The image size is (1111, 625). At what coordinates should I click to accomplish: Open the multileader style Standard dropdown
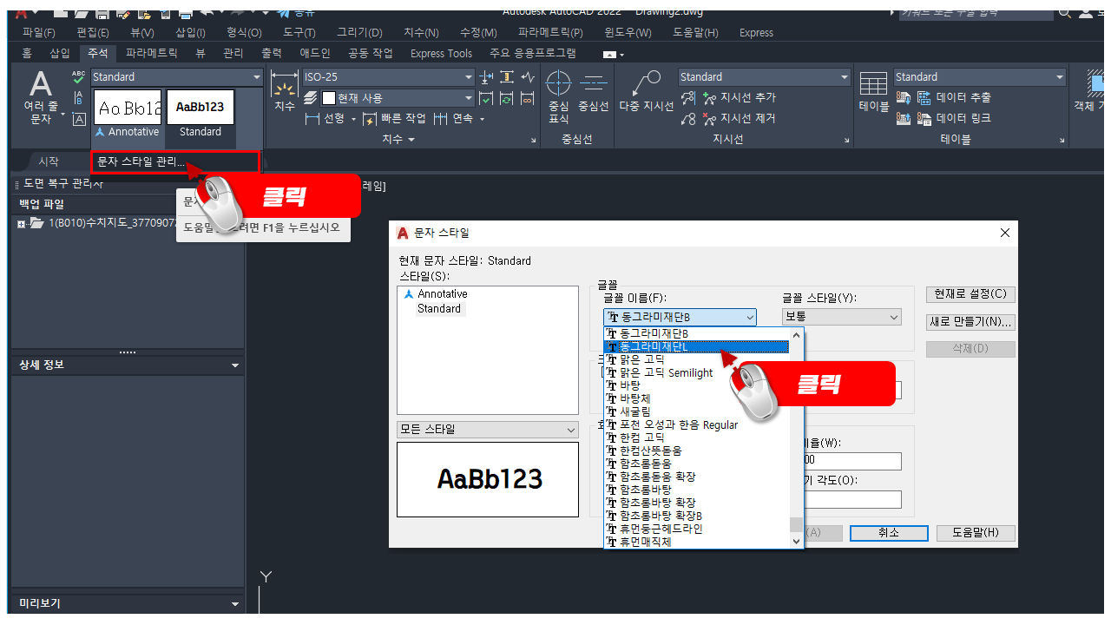coord(765,77)
